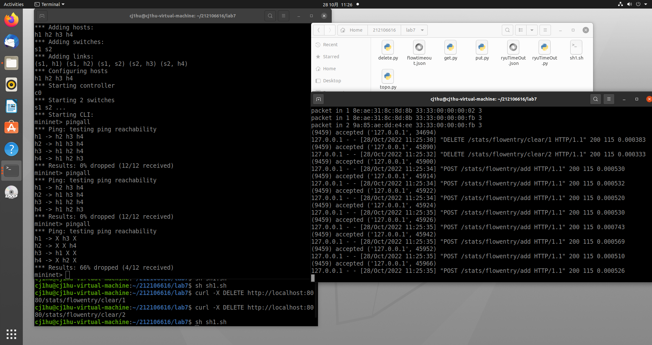Open search in the left terminal window
Screen dimensions: 652x345
pos(270,16)
